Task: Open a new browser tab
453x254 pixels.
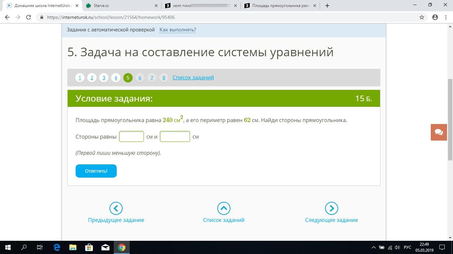Action: 327,6
